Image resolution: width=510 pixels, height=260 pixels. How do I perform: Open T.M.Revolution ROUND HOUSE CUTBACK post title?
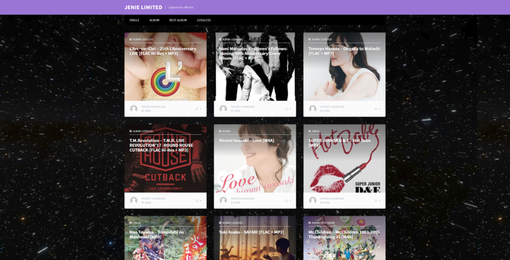(161, 145)
